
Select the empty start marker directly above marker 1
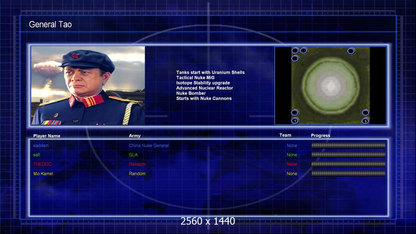pyautogui.click(x=295, y=112)
